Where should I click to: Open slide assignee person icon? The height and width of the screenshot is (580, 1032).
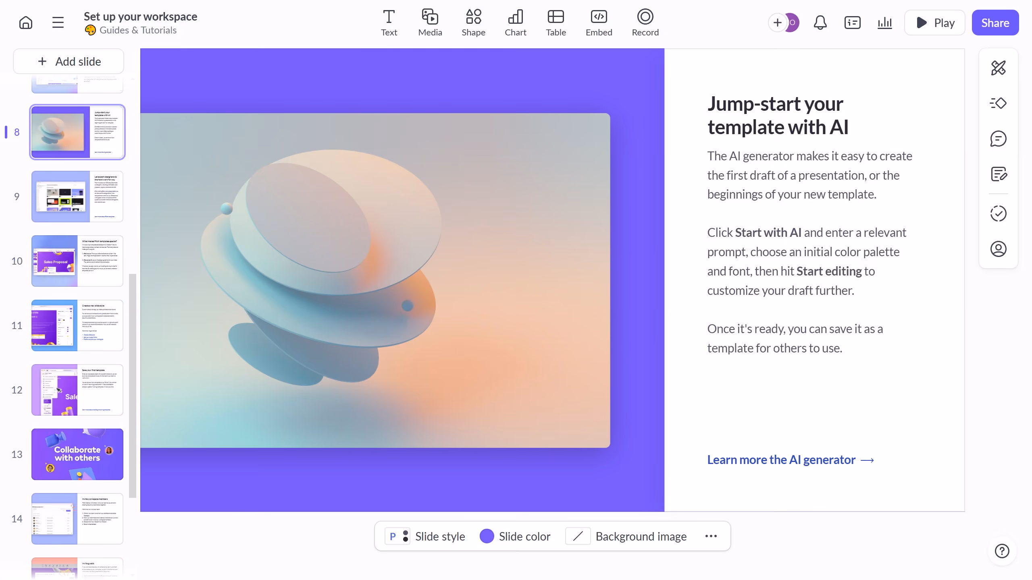(998, 249)
